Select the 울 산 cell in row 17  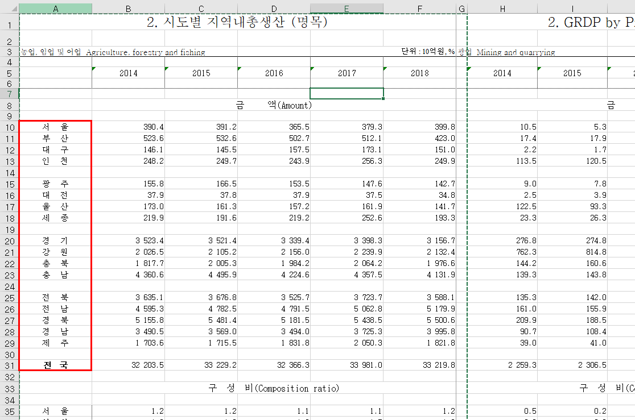(x=56, y=206)
